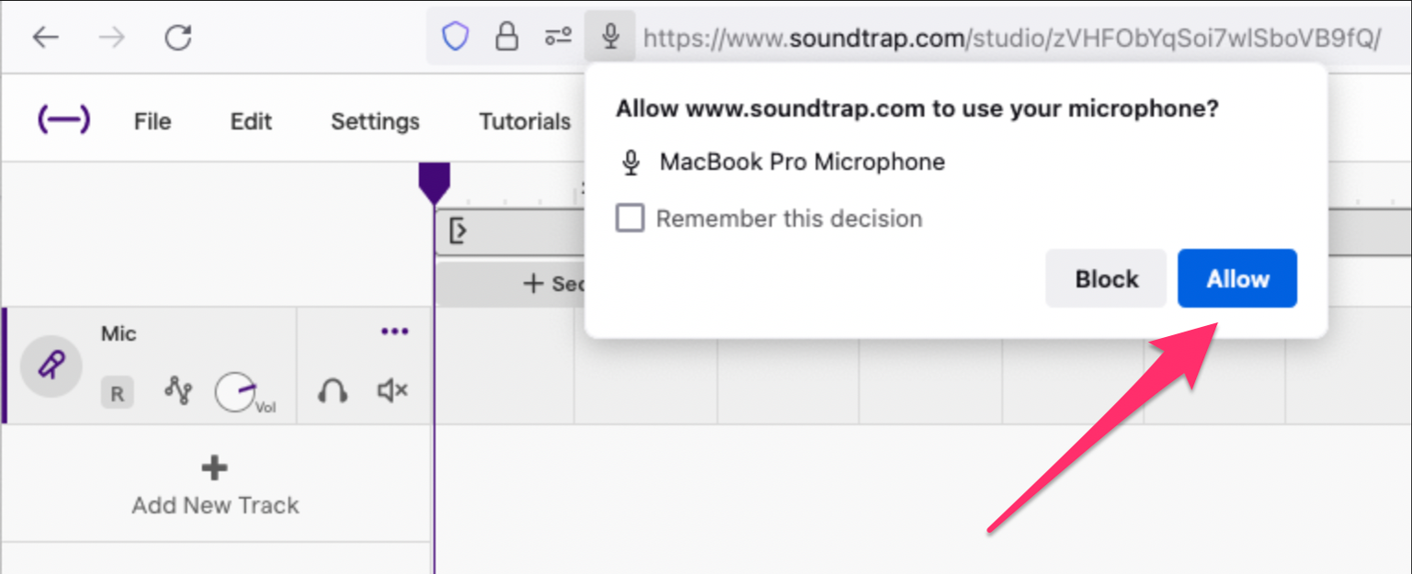Image resolution: width=1412 pixels, height=574 pixels.
Task: Open the permissions icon in the address bar
Action: (558, 38)
